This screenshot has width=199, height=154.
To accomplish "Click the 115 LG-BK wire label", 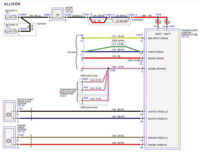I will 118,44.
